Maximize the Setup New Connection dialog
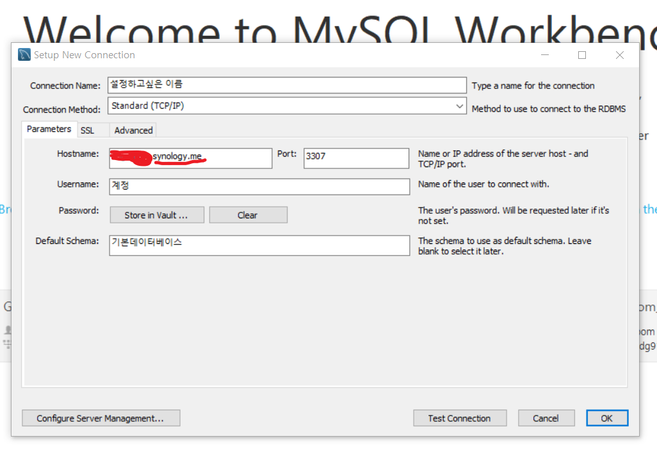 point(582,55)
